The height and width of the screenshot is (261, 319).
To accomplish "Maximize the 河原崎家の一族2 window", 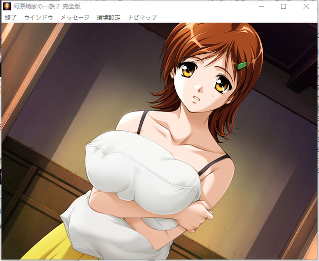I will (x=284, y=6).
